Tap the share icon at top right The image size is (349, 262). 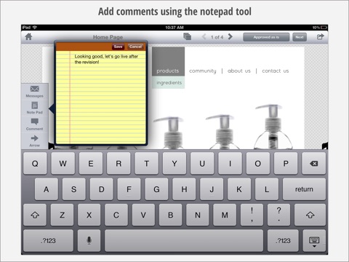(320, 36)
